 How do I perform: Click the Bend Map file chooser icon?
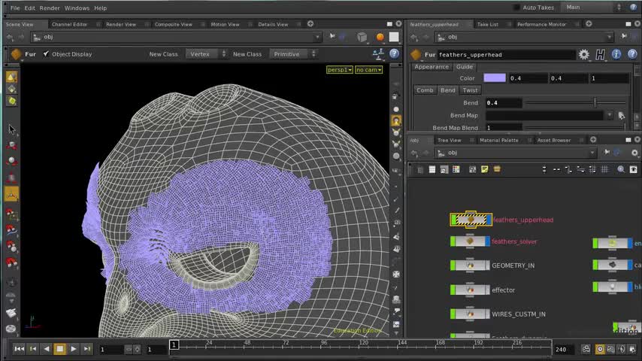621,115
